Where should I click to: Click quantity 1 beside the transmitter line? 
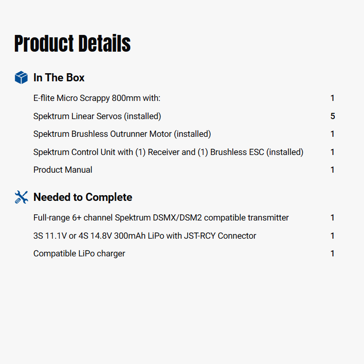332,218
